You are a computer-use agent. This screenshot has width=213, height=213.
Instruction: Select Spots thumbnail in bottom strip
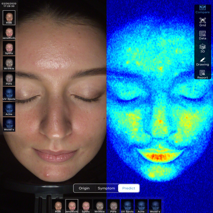(x=86, y=206)
